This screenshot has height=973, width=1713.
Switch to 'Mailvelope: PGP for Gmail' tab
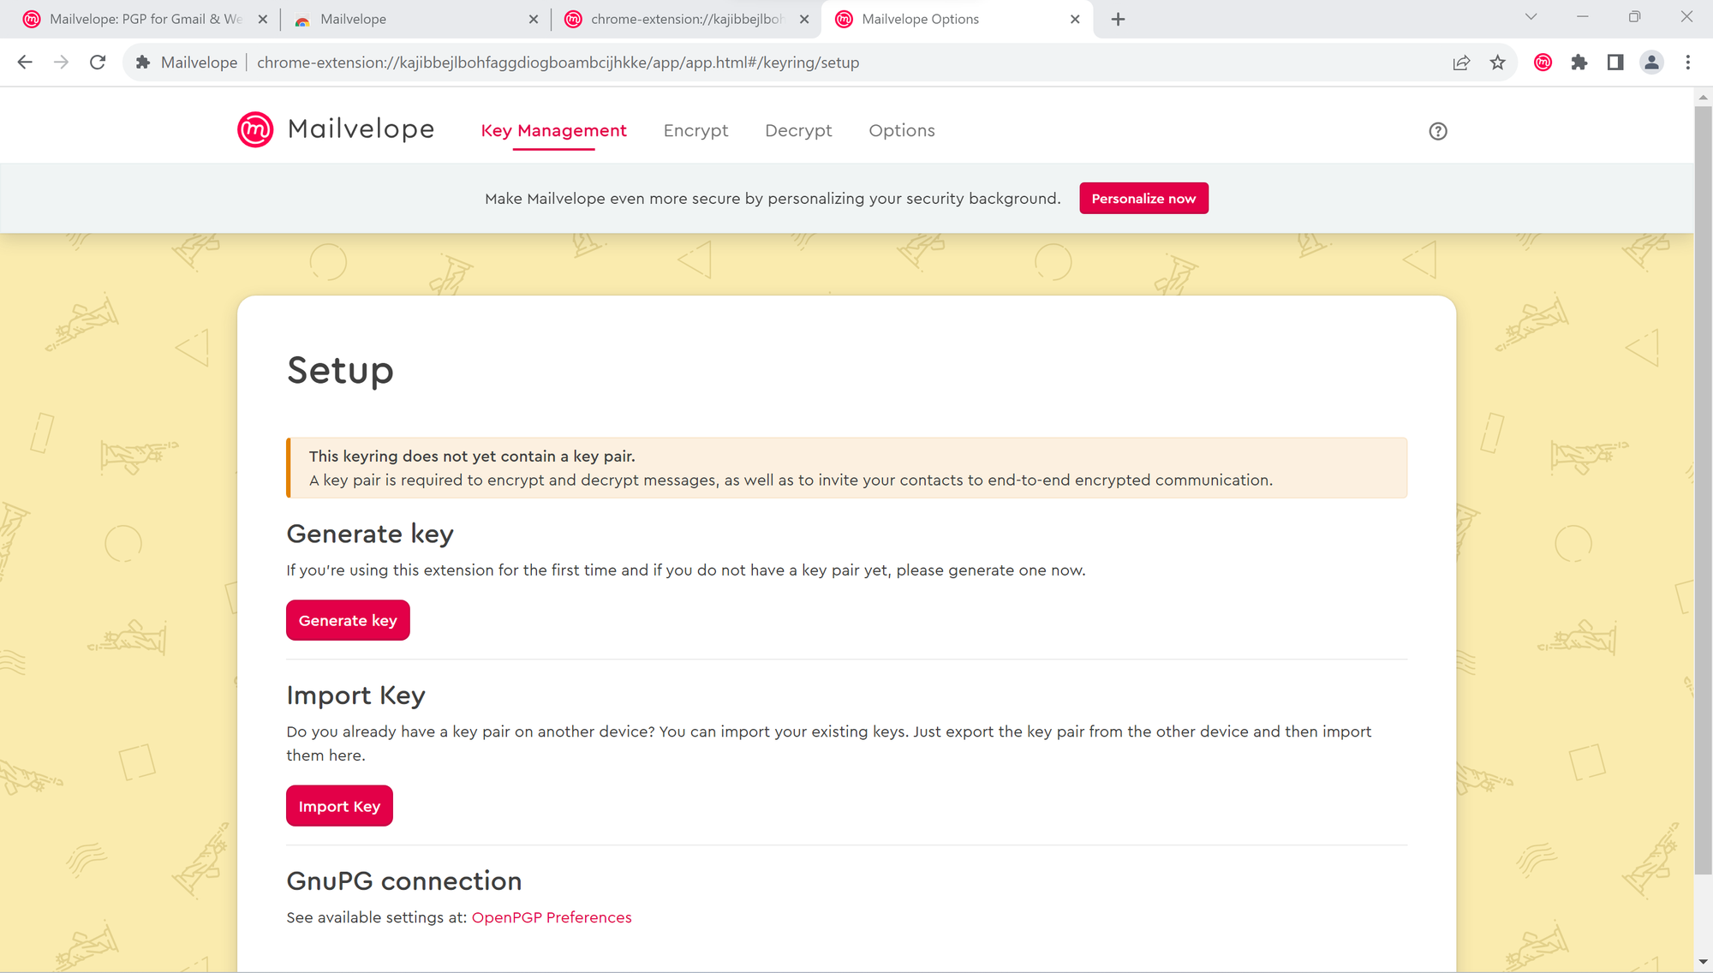[144, 19]
